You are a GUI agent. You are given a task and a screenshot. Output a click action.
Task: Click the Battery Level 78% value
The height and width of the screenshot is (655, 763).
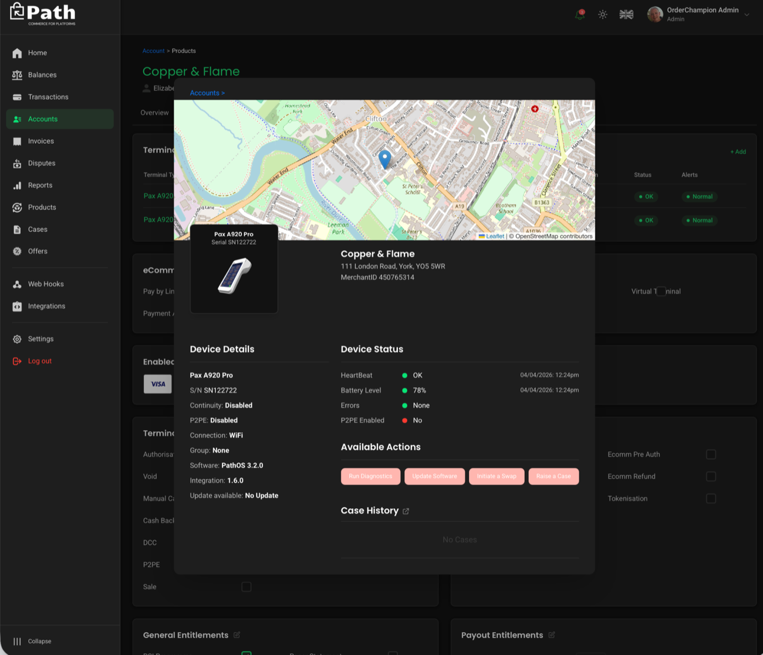(420, 390)
